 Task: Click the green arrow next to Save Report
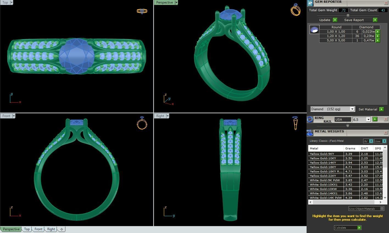375,20
